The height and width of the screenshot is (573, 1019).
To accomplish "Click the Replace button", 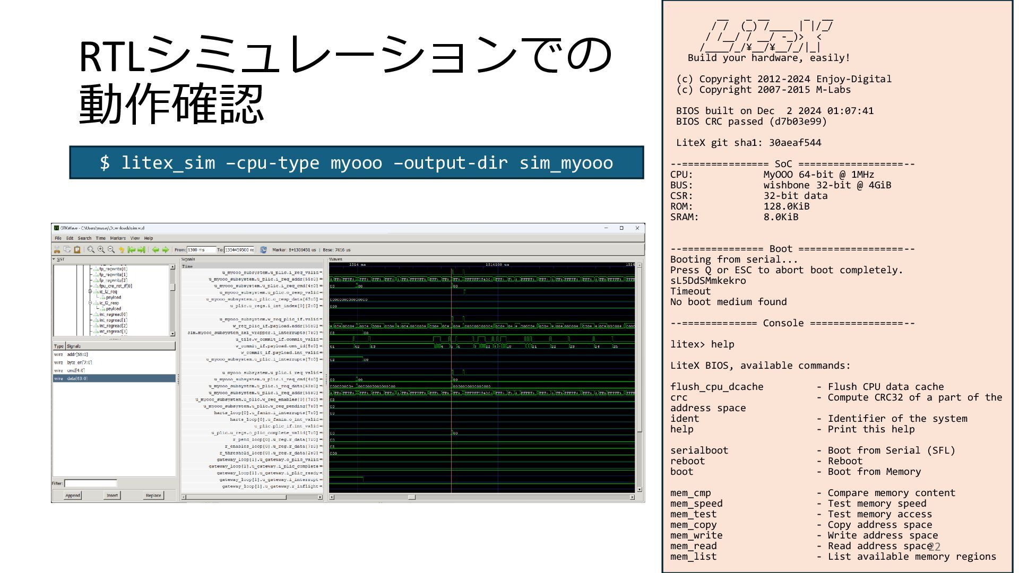I will point(153,495).
